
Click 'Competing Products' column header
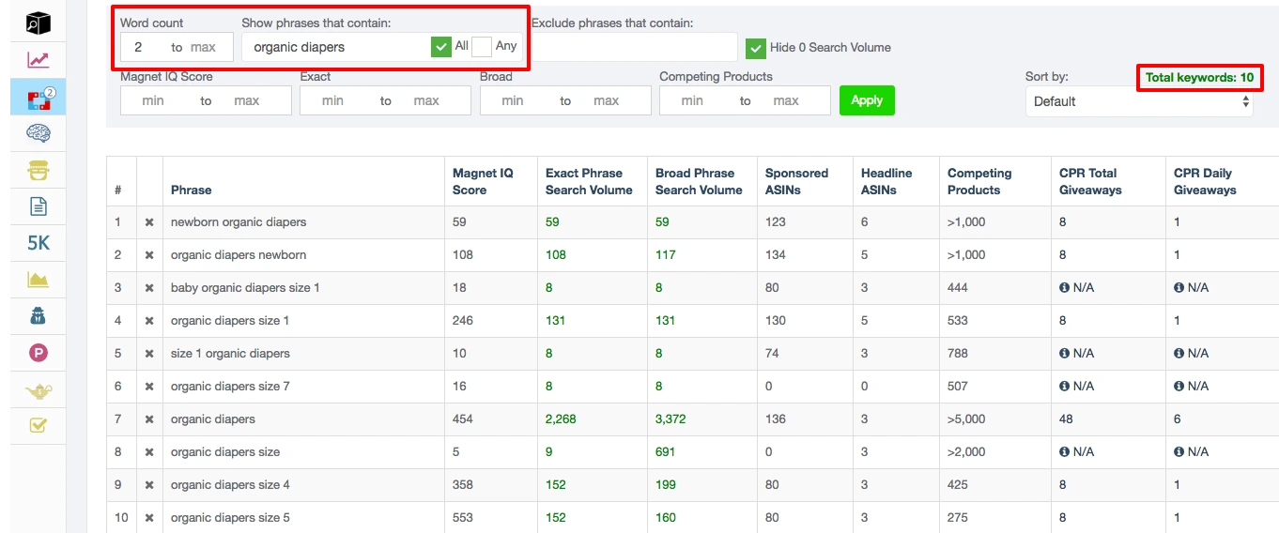coord(979,181)
